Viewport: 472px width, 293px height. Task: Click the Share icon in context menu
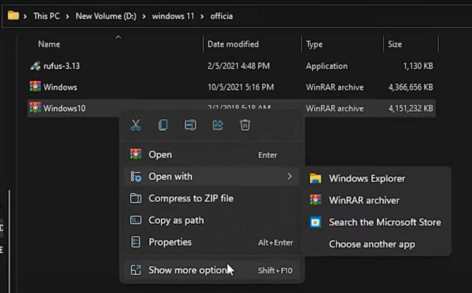click(x=218, y=125)
